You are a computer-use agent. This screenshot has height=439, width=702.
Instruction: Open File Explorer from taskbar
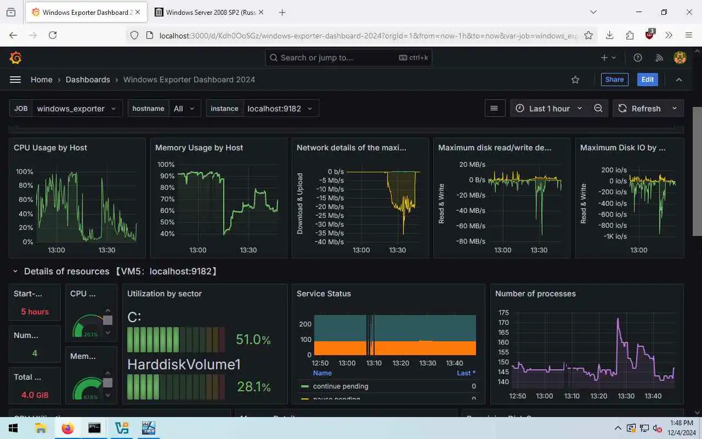(x=41, y=428)
